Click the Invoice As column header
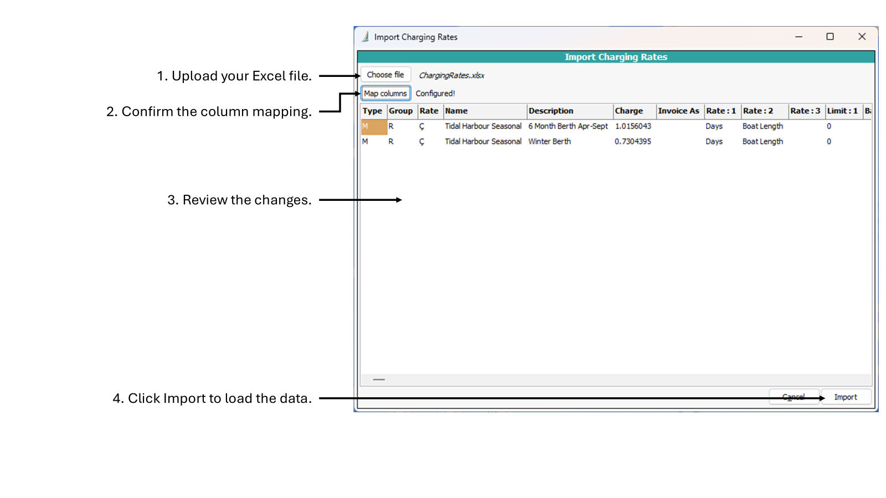The height and width of the screenshot is (498, 886). tap(679, 111)
